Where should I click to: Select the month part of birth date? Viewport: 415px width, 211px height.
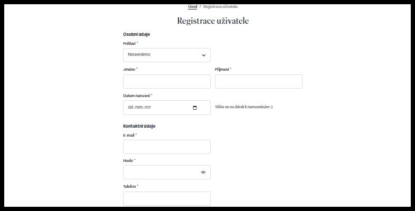coord(138,108)
